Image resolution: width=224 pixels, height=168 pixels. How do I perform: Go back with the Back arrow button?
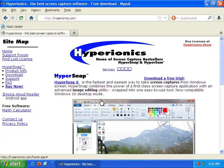tap(5, 18)
